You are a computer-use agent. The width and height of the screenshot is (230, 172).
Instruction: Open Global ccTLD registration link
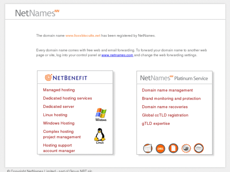[165, 115]
